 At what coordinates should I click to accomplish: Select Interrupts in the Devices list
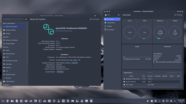[14, 64]
